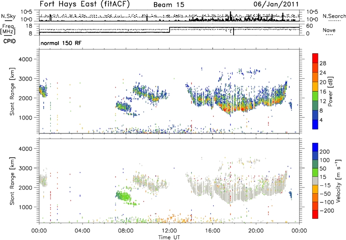Click the 'Beam 15' label

click(169, 5)
